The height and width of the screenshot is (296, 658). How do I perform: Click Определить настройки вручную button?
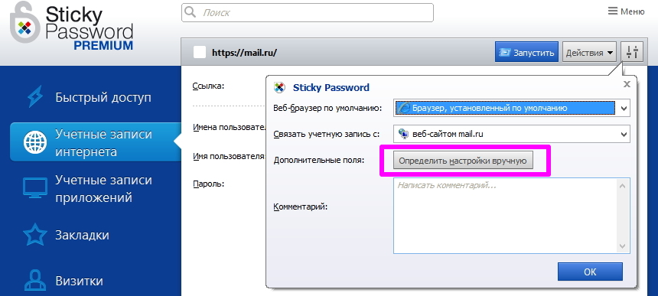[463, 161]
